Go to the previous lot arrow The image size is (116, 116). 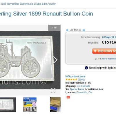pos(67,30)
